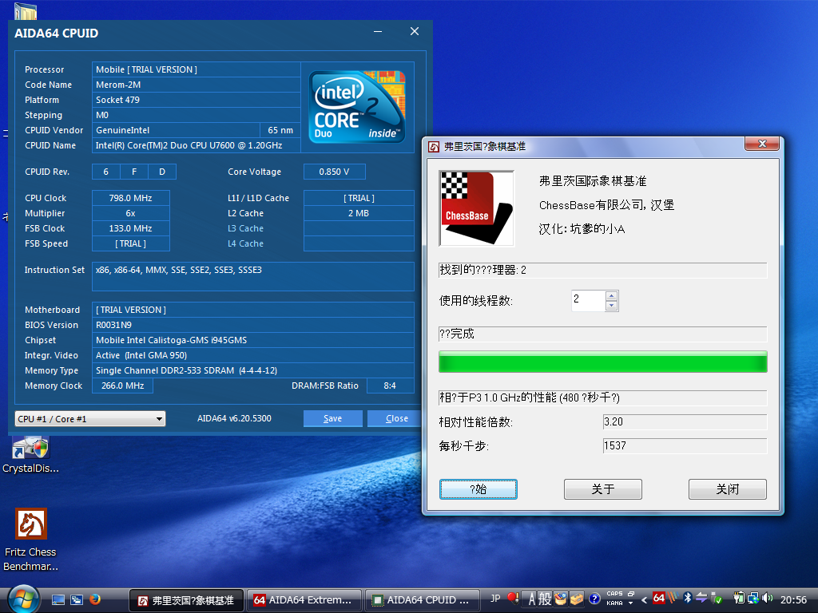
Task: Click the Intel Core 2 Duo logo
Action: (357, 106)
